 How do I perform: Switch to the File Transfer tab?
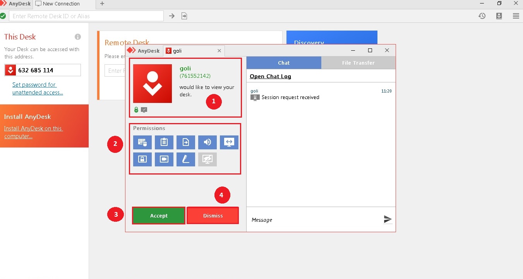[358, 63]
